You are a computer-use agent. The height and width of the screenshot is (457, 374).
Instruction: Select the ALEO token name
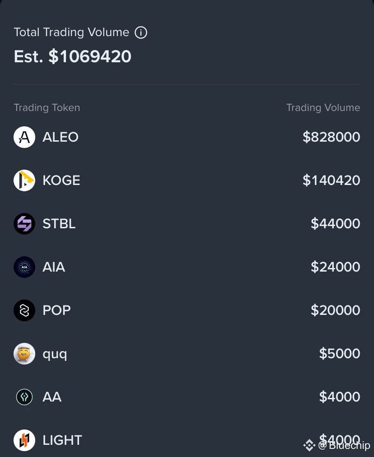coord(61,137)
